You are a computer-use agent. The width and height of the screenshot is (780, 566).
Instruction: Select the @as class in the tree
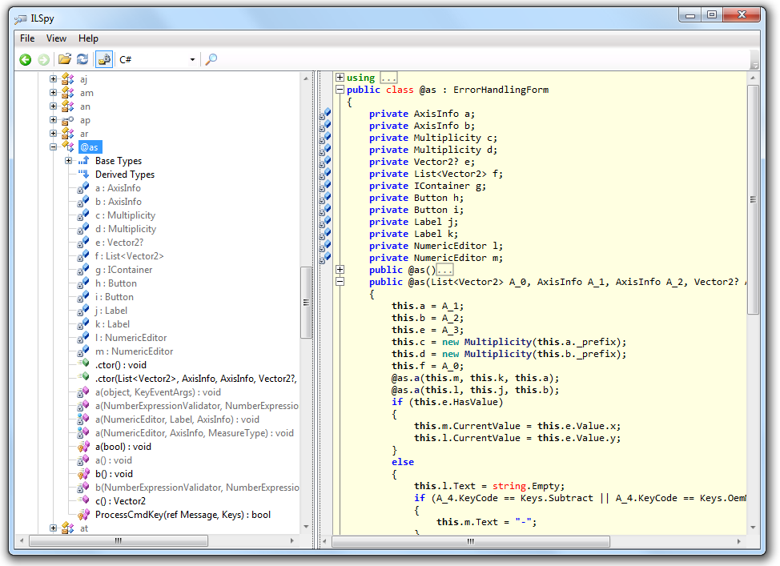pos(90,147)
